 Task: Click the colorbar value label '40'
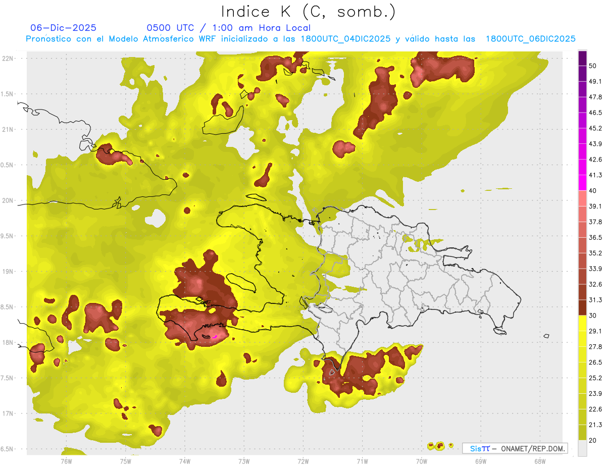click(592, 191)
